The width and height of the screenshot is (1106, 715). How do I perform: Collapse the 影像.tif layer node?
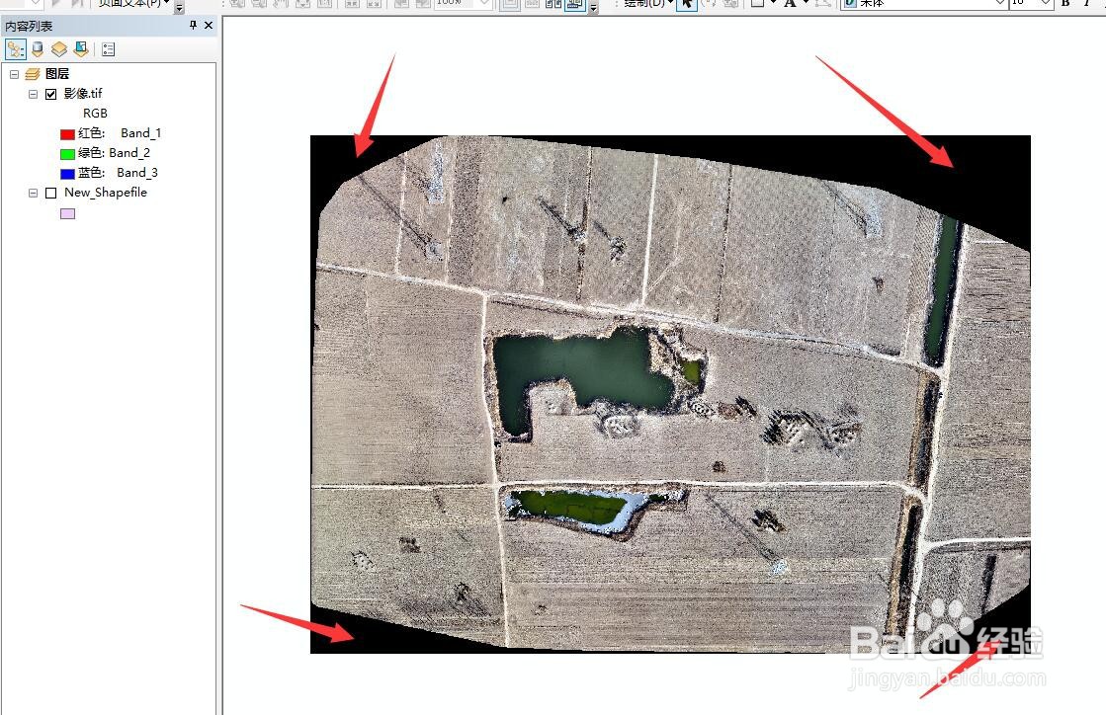click(x=34, y=94)
